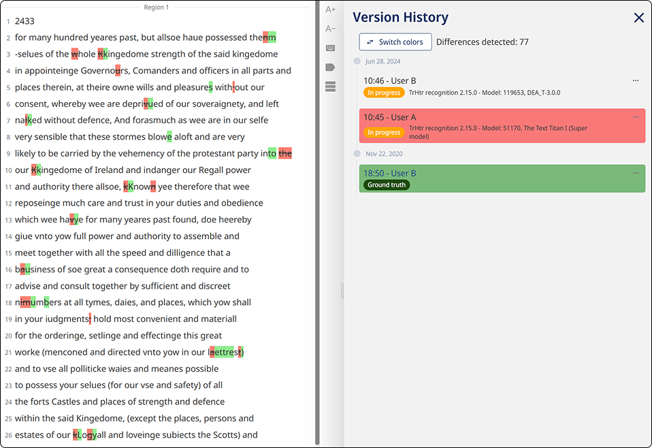Click the Jun 28, 2024 timeline marker
The width and height of the screenshot is (652, 448).
tap(357, 61)
